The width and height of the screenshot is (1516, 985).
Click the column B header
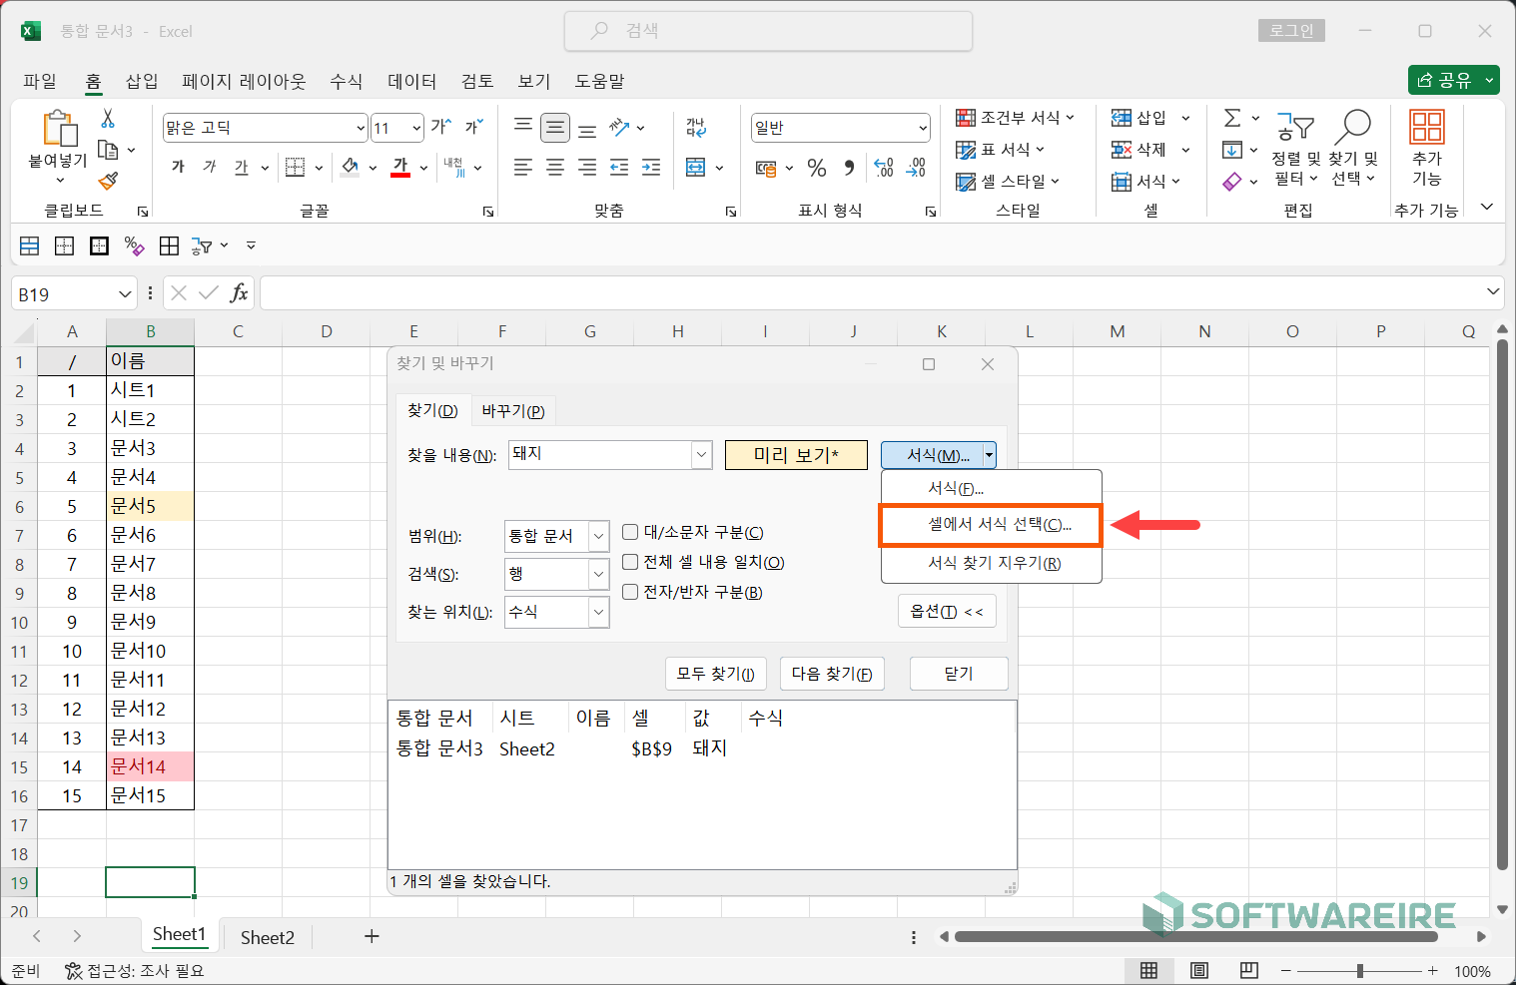[x=150, y=331]
